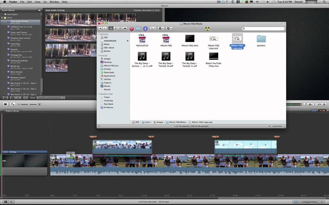Click the blue Get Info icon
329x205 pixels.
pos(145,29)
